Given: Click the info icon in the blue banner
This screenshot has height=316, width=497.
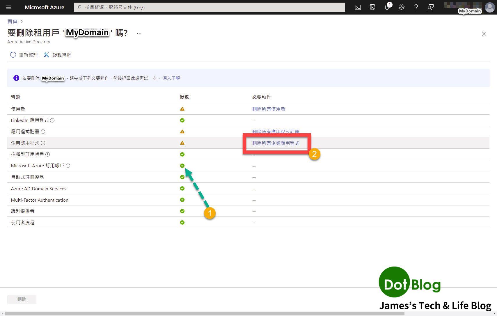Looking at the screenshot, I should (16, 78).
